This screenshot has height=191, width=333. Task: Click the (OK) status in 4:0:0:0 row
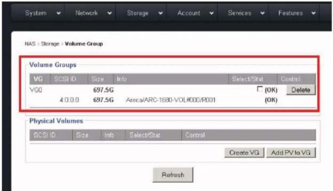click(x=271, y=100)
